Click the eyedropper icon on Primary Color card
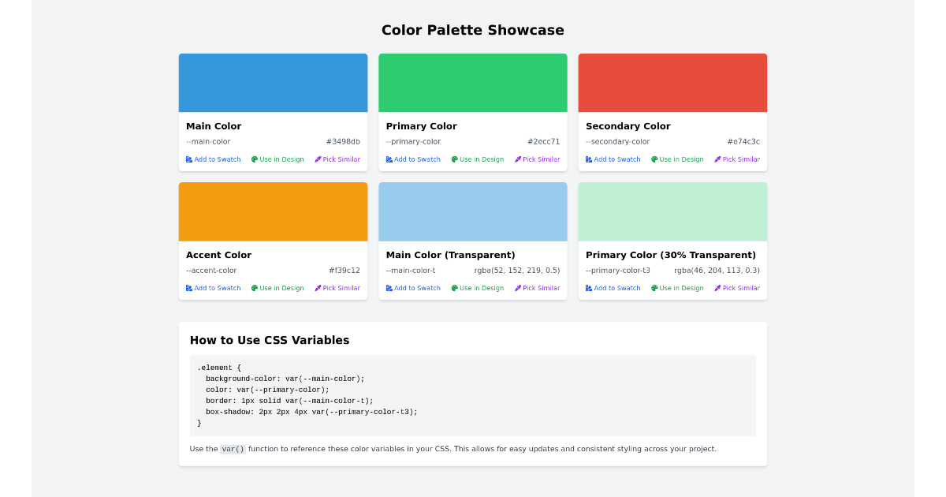The height and width of the screenshot is (497, 946). click(518, 159)
